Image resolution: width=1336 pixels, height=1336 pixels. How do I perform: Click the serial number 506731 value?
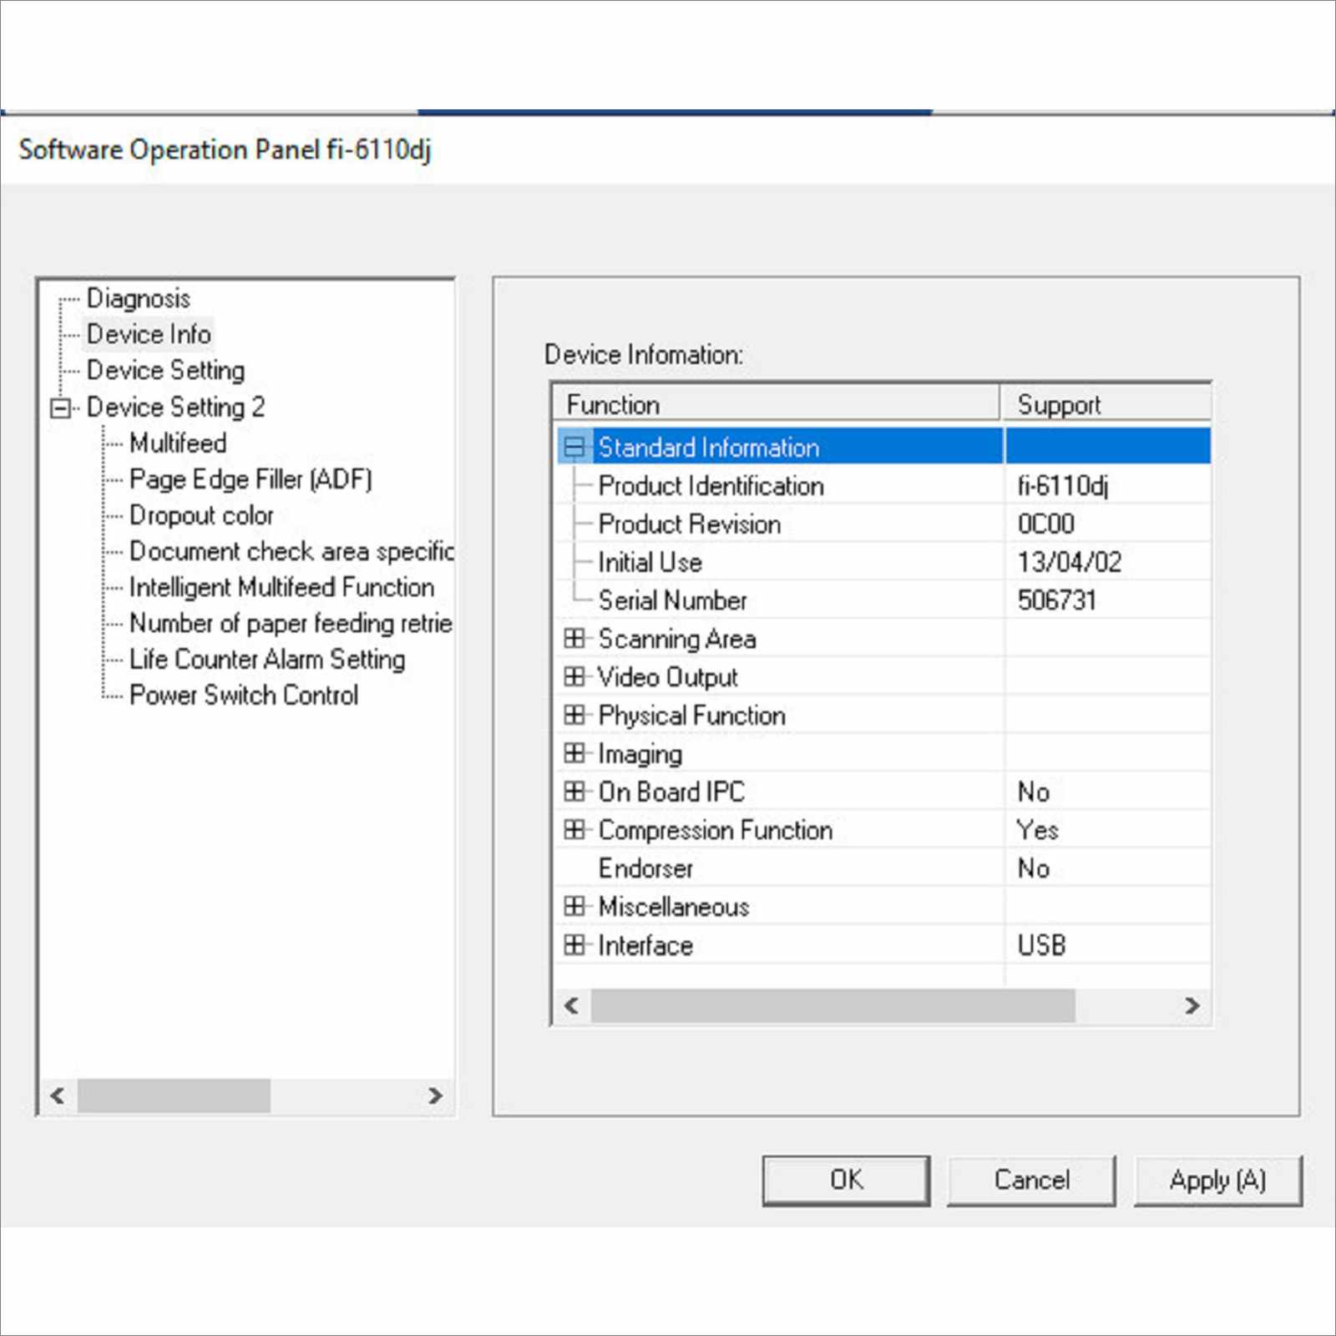click(1056, 600)
